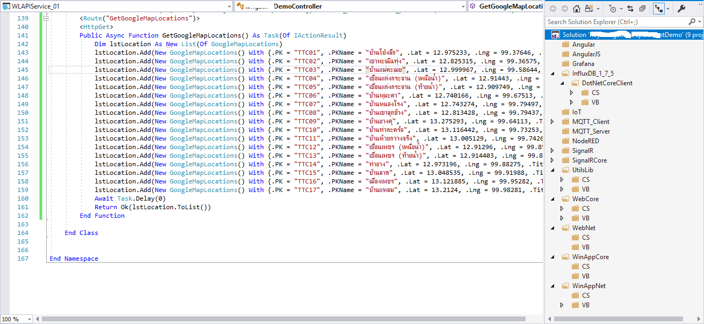Open Properties with the wrench icon
Viewport: 704px width, 324px height.
tap(681, 9)
